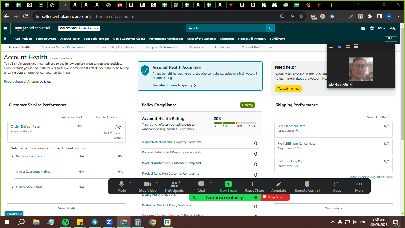The width and height of the screenshot is (405, 228).
Task: Close the FEEDBACK tab at bottom left
Action: pyautogui.click(x=21, y=214)
